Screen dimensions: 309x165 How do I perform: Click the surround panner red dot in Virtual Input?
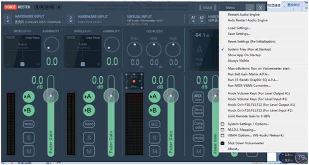134,81
